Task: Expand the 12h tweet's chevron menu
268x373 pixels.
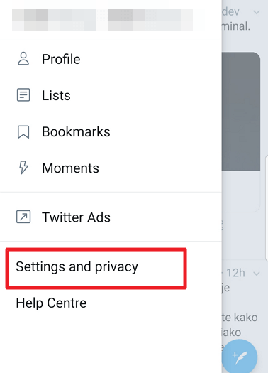Action: tap(257, 274)
